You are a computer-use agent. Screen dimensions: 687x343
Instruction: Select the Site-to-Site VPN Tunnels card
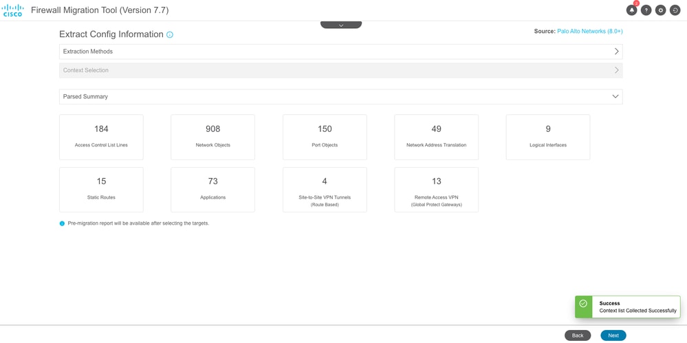pyautogui.click(x=325, y=190)
